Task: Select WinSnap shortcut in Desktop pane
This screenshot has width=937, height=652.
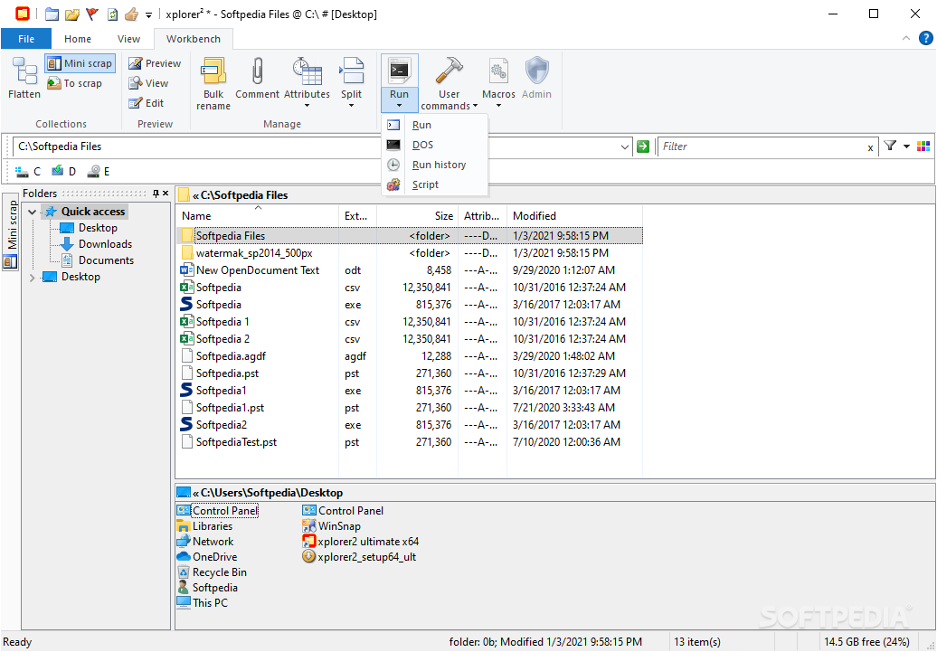Action: coord(332,526)
